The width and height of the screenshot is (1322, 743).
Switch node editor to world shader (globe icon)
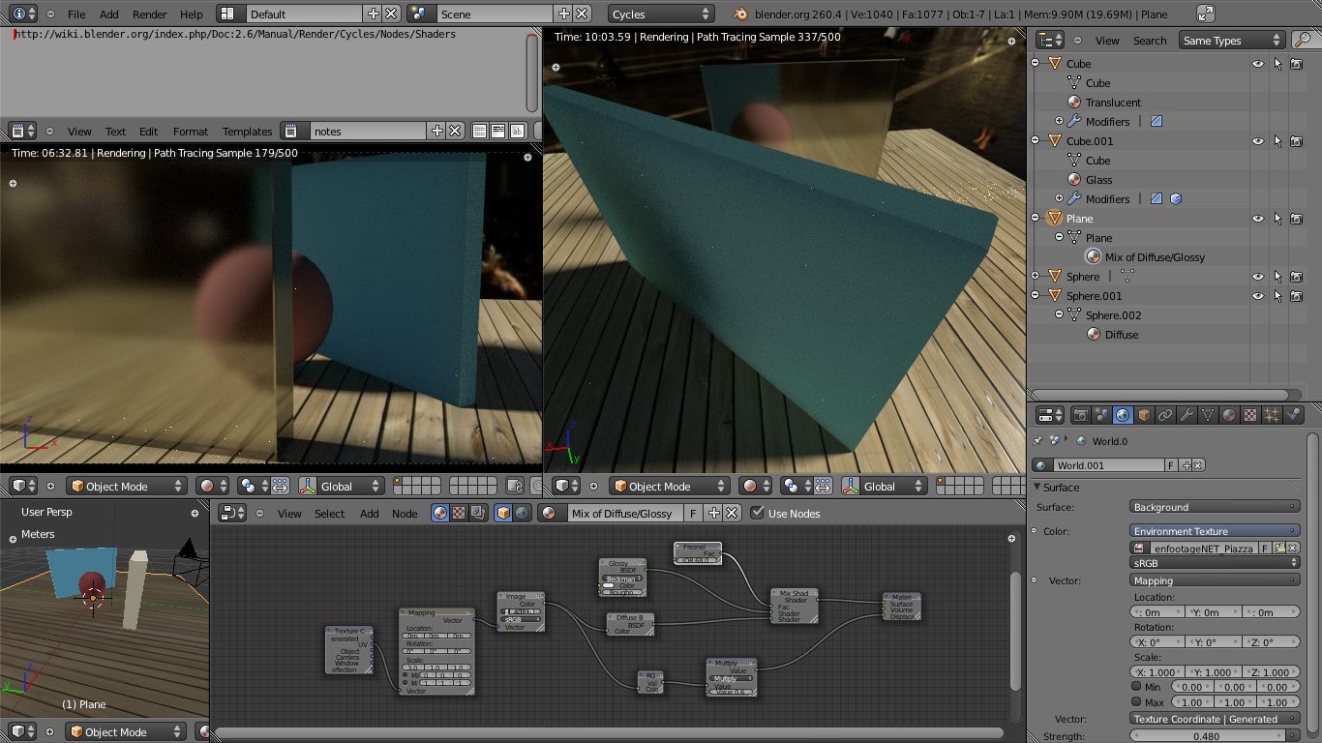pos(522,514)
